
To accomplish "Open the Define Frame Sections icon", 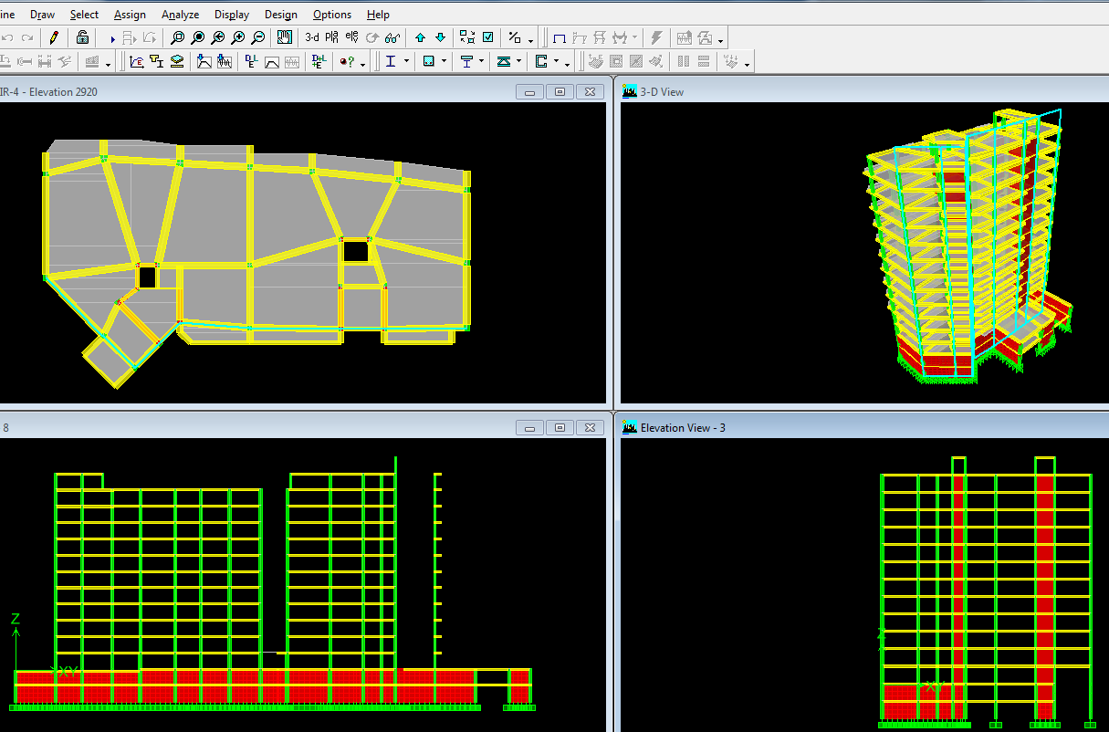I will pos(156,62).
